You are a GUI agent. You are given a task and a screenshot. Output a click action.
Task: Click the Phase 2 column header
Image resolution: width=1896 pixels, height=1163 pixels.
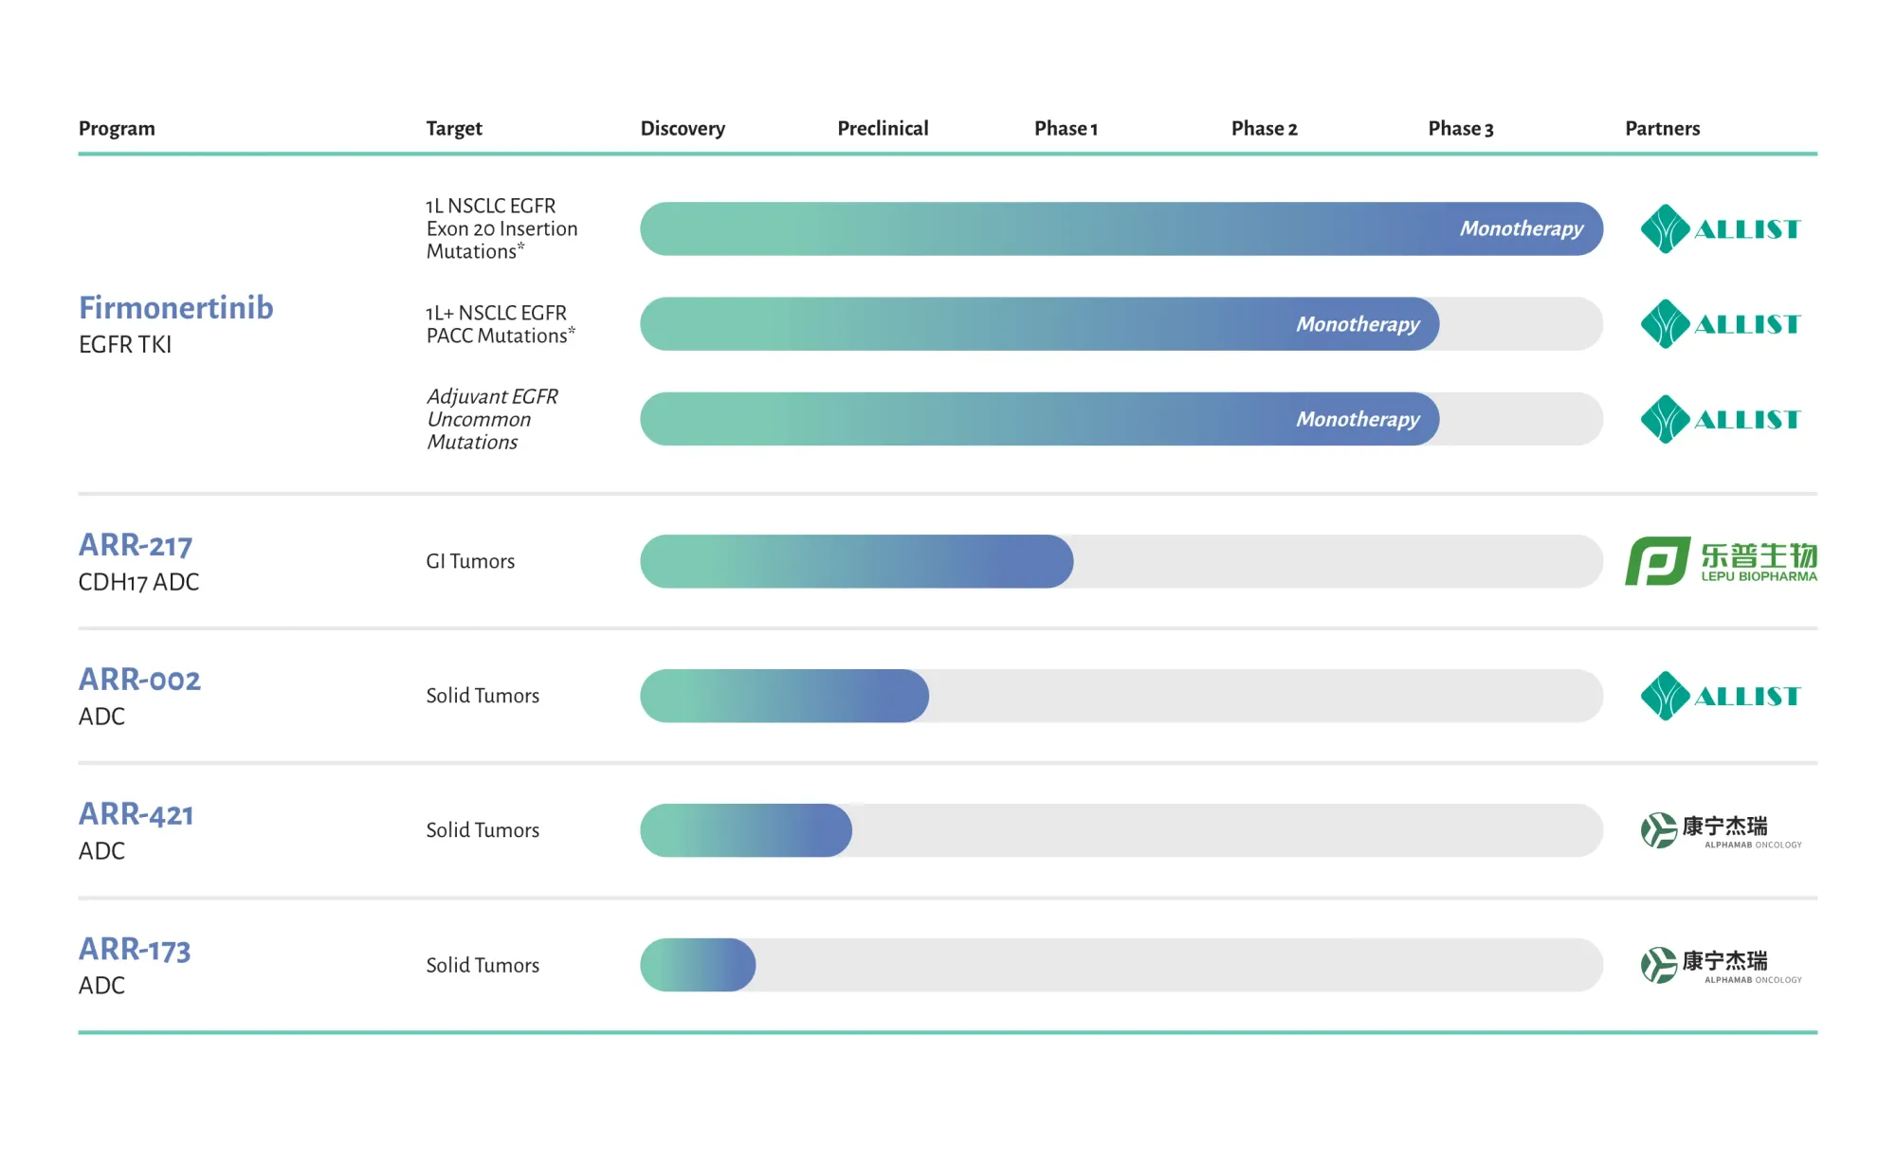click(1264, 128)
